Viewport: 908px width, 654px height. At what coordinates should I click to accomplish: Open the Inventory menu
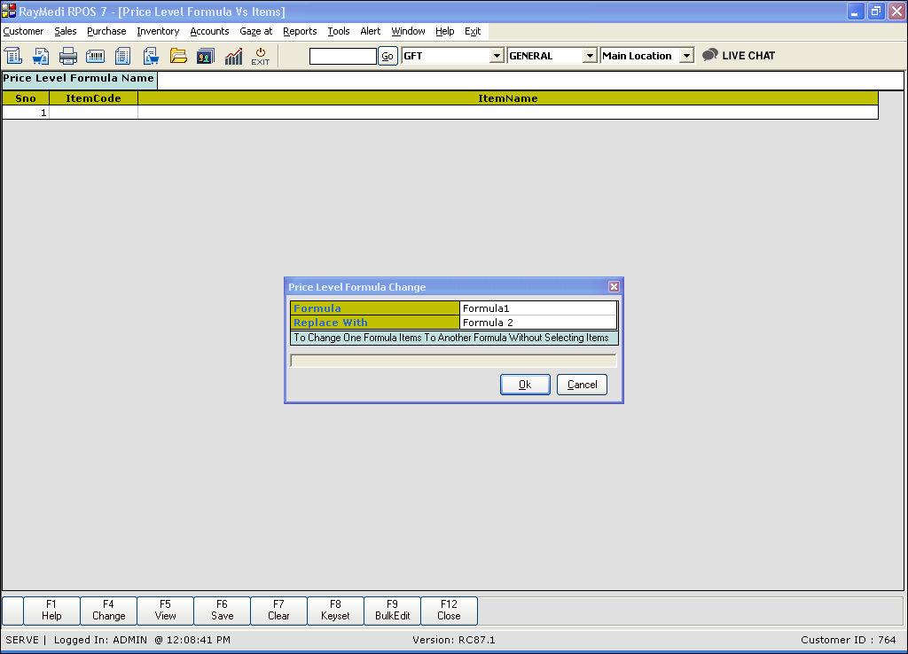click(158, 31)
